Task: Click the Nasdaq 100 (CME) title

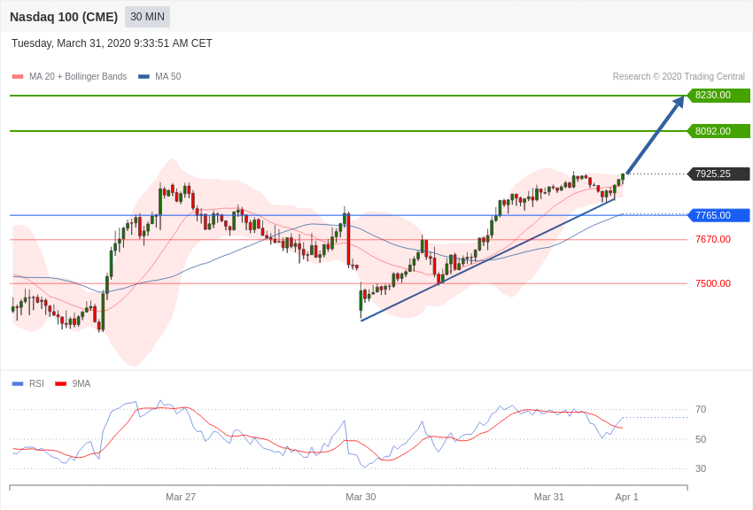Action: (x=64, y=17)
